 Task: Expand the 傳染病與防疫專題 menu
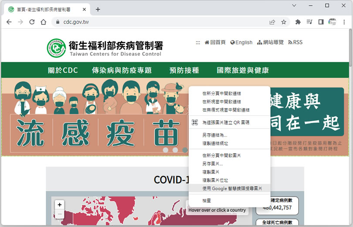point(122,70)
